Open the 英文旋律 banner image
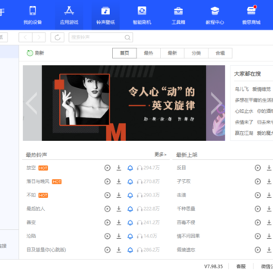This screenshot has width=273, height=273. point(124,103)
